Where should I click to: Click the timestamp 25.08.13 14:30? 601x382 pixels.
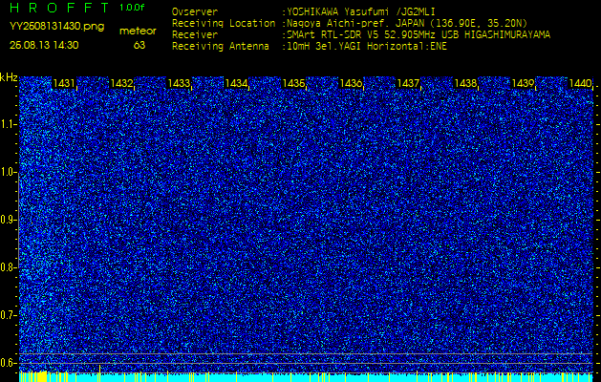point(44,45)
